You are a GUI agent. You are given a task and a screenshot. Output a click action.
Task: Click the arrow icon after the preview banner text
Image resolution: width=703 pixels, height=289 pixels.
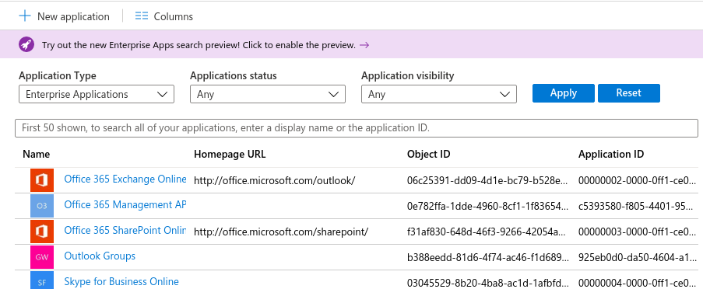click(364, 45)
